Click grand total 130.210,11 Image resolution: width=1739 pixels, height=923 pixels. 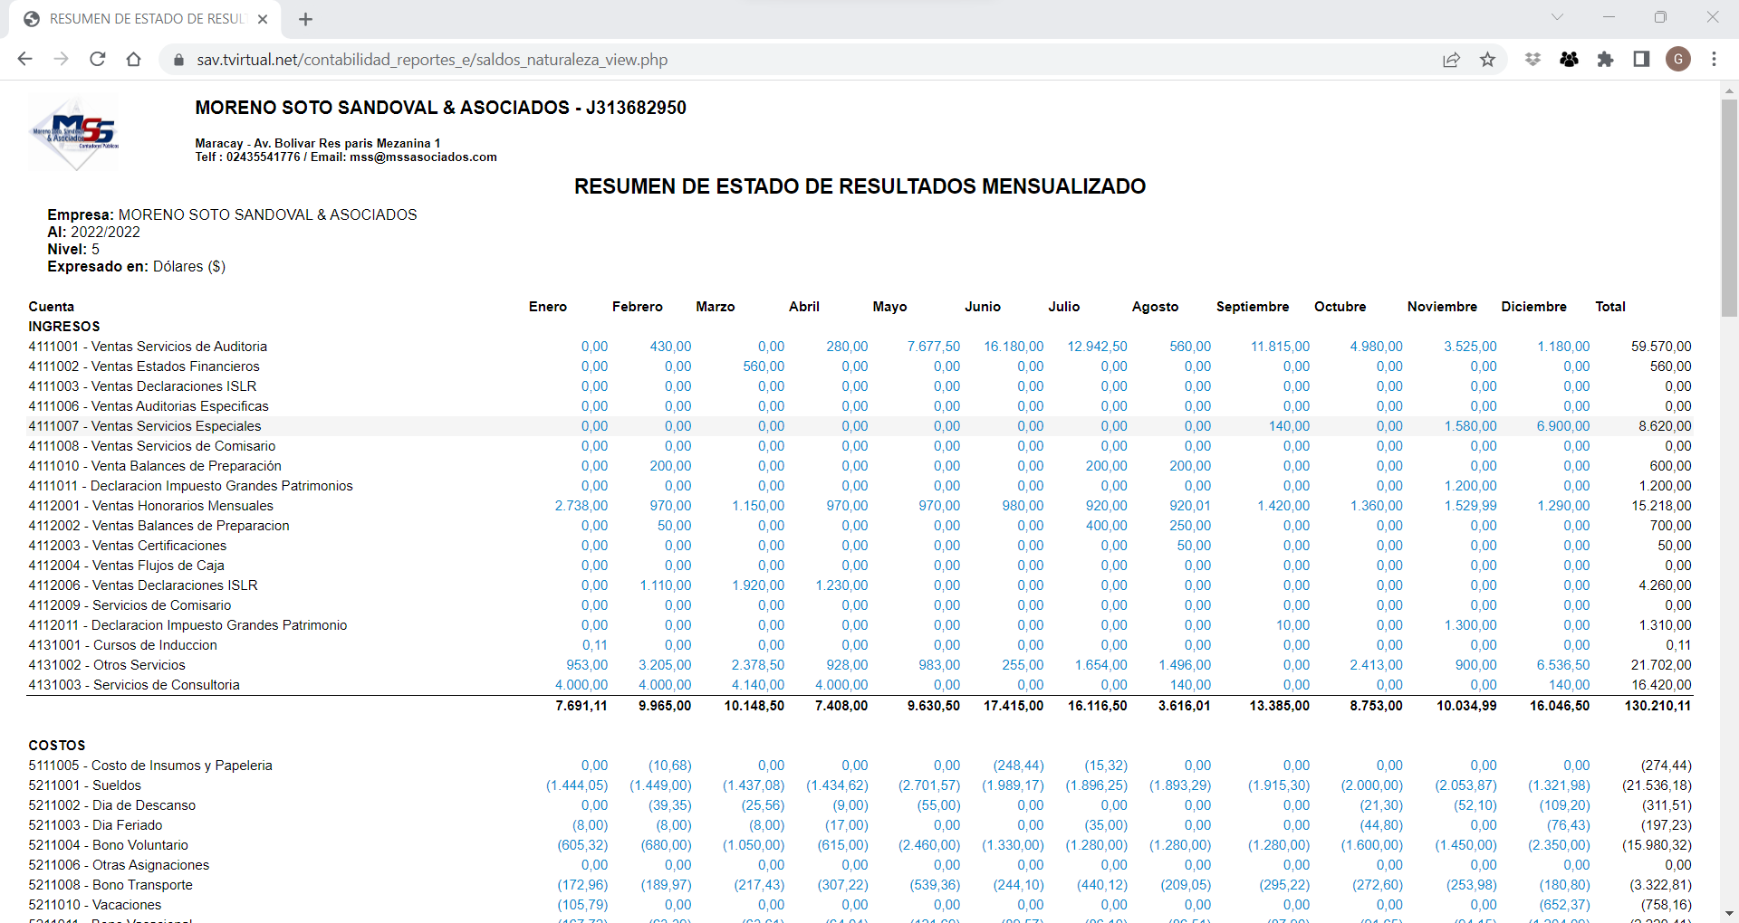(x=1657, y=706)
